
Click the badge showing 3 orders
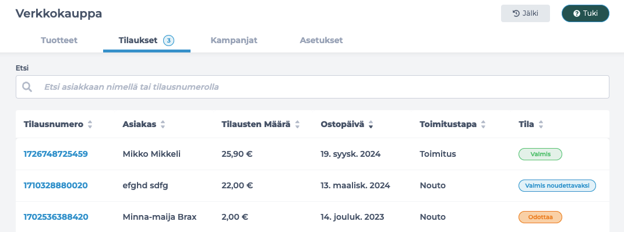[169, 40]
